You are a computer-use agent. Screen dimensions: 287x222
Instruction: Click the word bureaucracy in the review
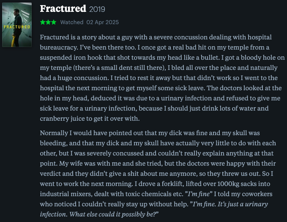[59, 47]
